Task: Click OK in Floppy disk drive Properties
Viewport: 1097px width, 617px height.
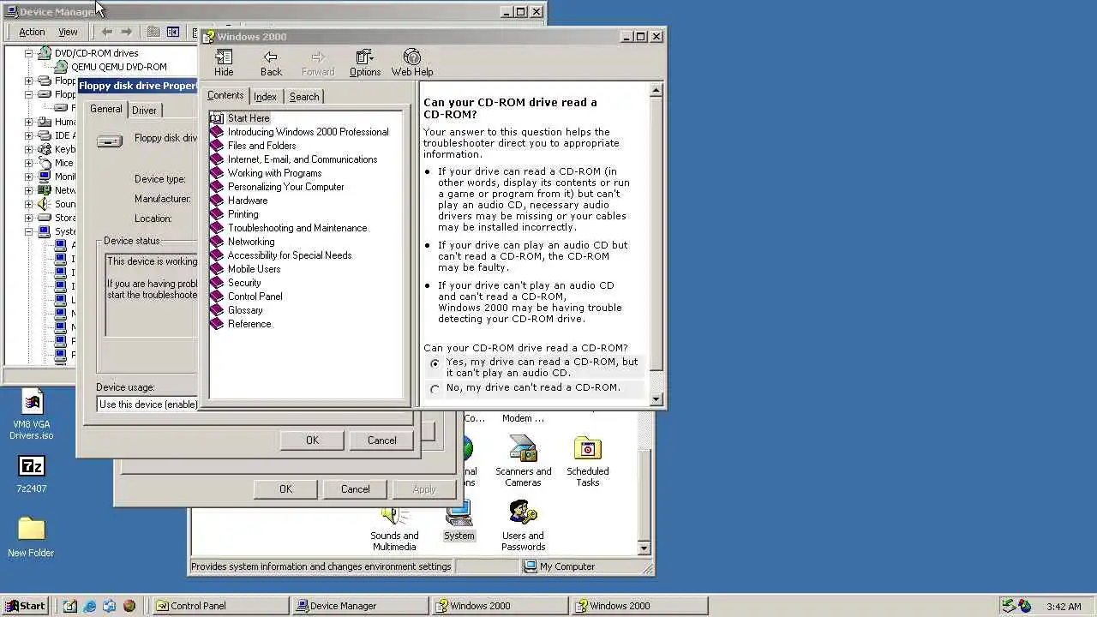Action: pos(312,440)
